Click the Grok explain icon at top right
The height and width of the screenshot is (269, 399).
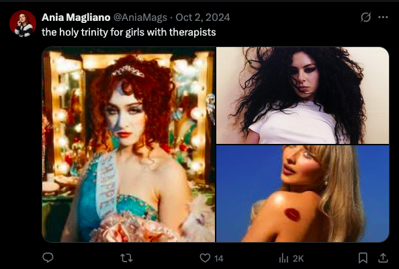(365, 17)
